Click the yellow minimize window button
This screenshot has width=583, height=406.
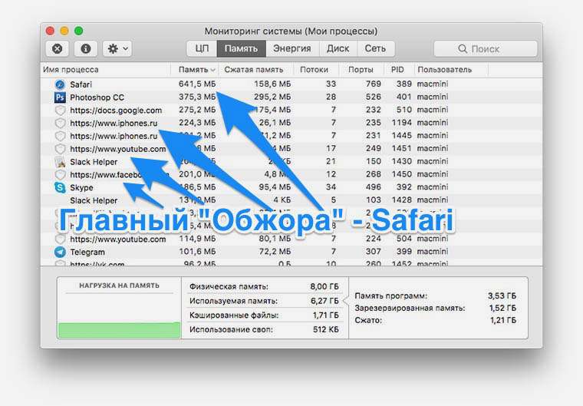point(64,31)
